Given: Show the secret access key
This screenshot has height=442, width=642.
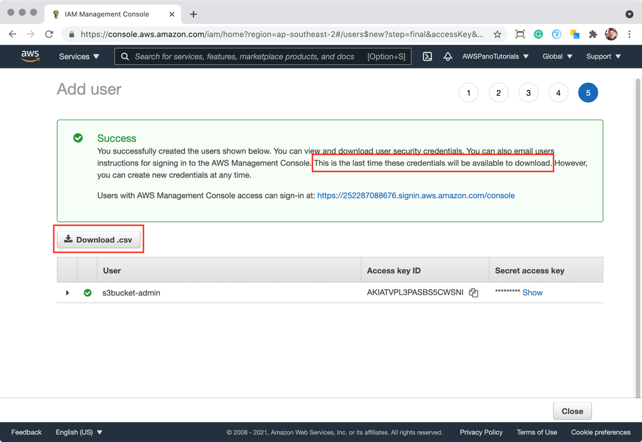Looking at the screenshot, I should coord(532,292).
